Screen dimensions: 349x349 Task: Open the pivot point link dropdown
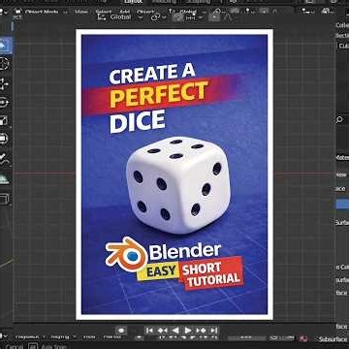159,17
